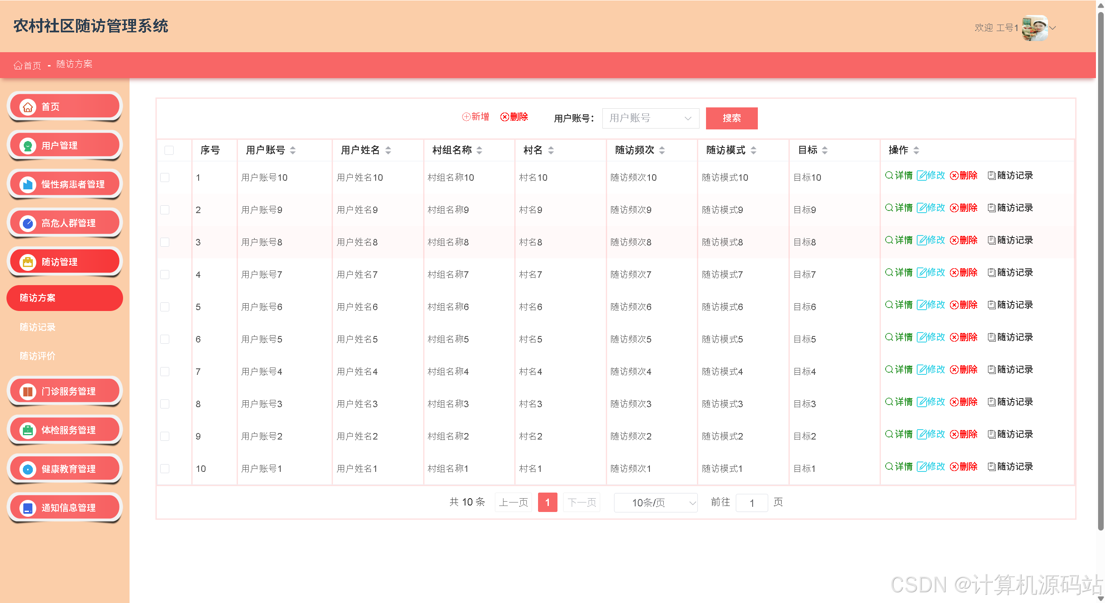Screen dimensions: 1105x603
Task: Click the user avatar picture in header
Action: click(x=1035, y=28)
